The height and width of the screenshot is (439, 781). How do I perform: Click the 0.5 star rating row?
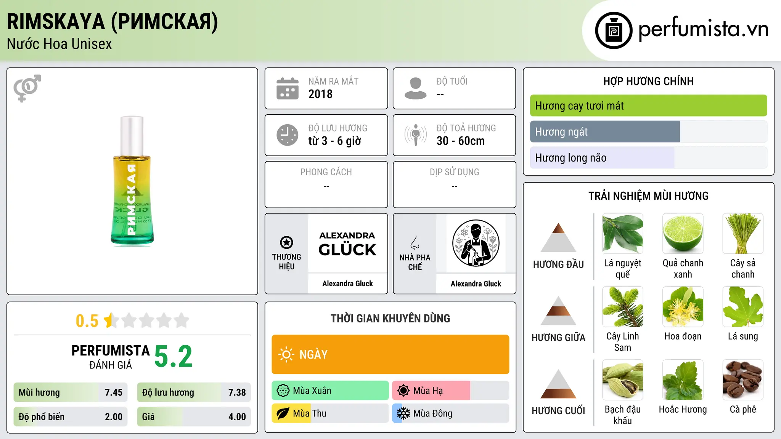click(132, 320)
